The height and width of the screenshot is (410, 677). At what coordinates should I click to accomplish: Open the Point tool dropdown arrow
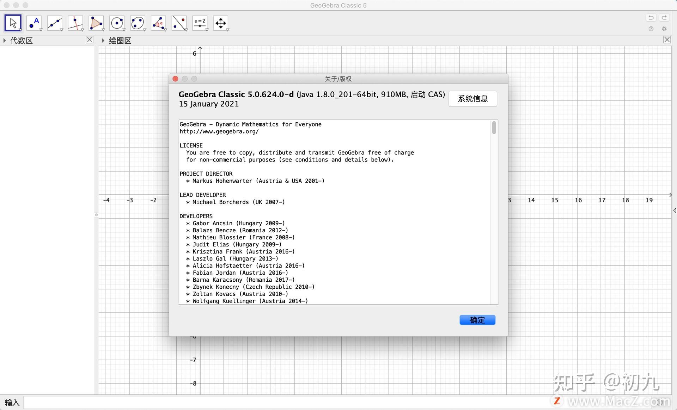(41, 30)
